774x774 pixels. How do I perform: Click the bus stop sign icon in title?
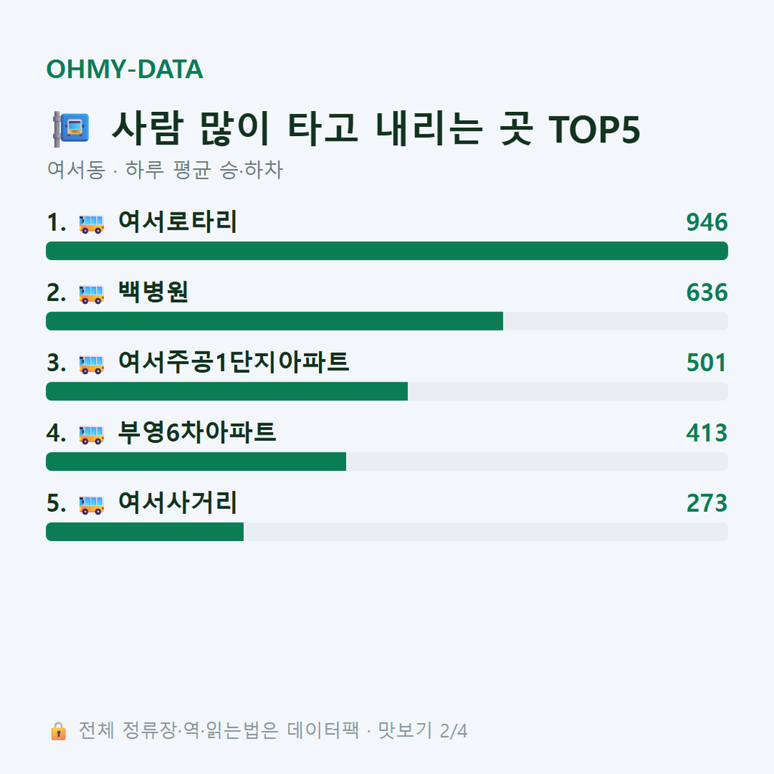tap(72, 128)
